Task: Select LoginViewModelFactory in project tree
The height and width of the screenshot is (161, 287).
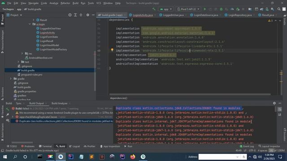Action: point(52,49)
